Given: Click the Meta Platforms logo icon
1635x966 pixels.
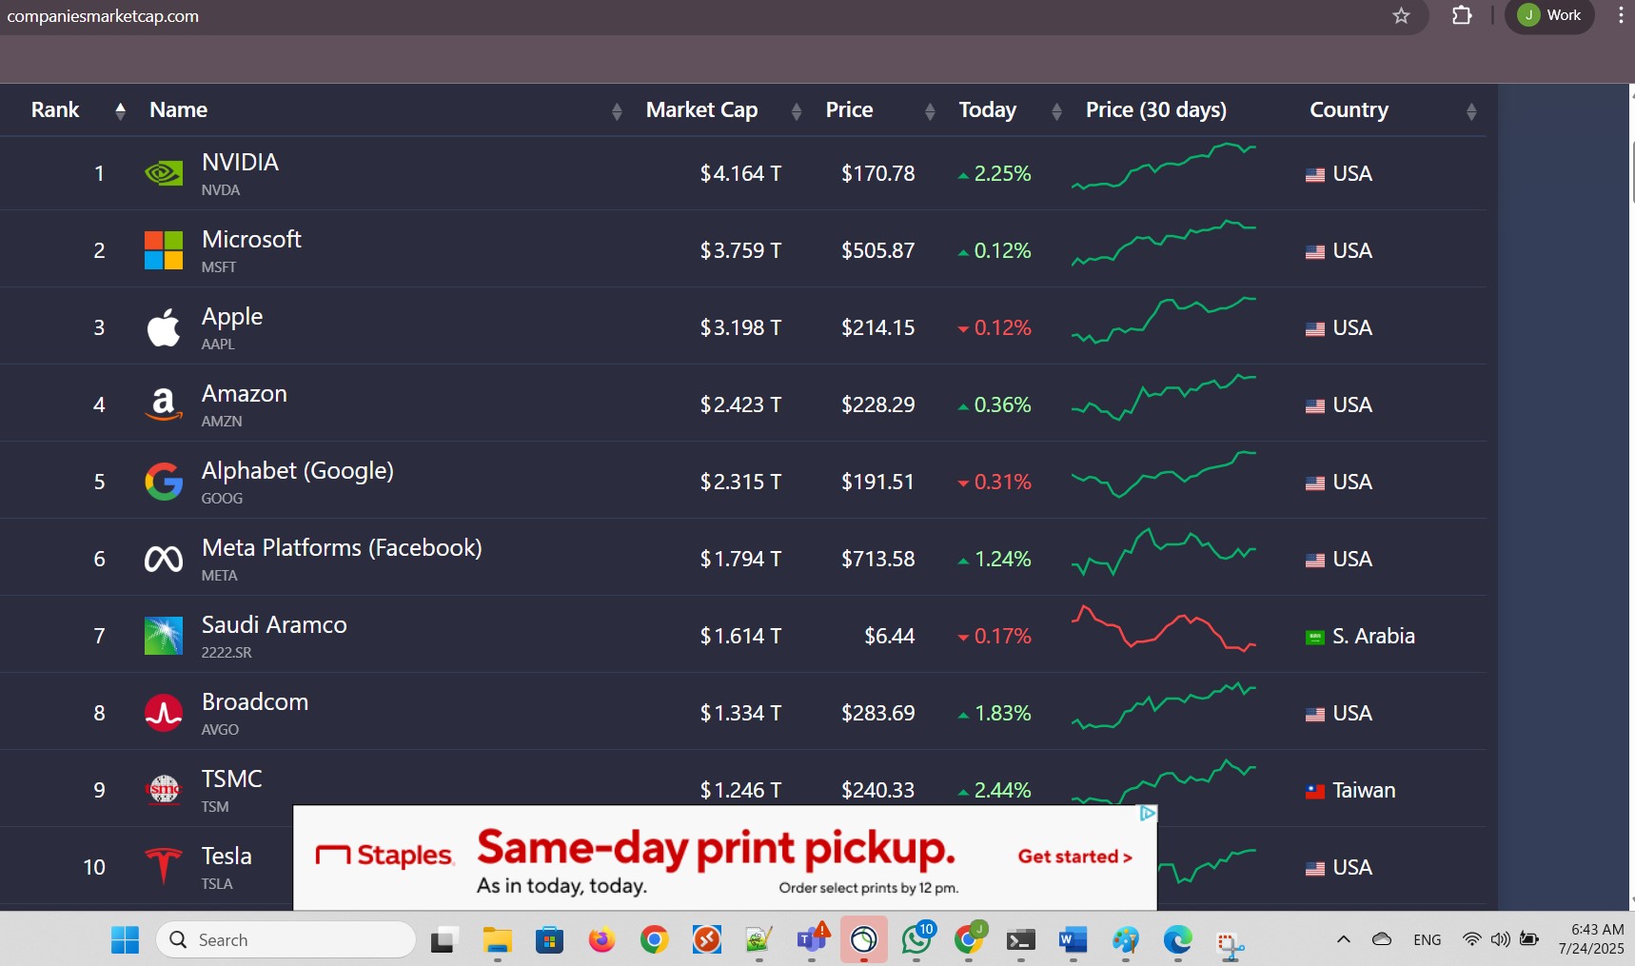Looking at the screenshot, I should (164, 559).
